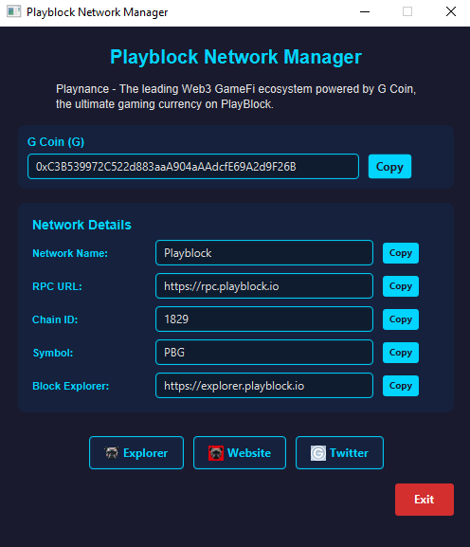Viewport: 470px width, 547px height.
Task: Open the Explorer button
Action: pos(136,453)
